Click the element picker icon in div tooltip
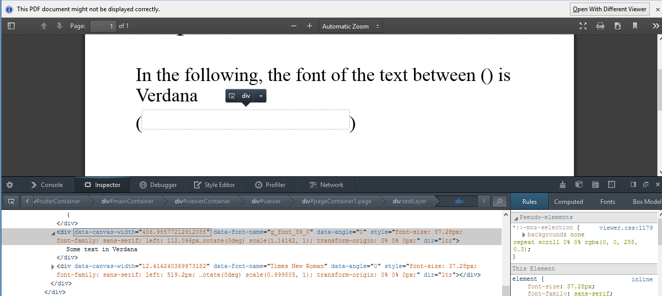The image size is (662, 296). [232, 96]
